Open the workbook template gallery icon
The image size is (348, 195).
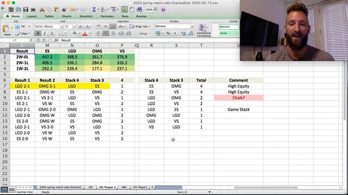click(x=11, y=9)
